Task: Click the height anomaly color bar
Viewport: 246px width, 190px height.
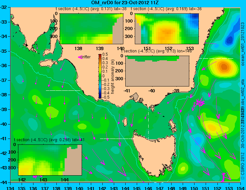Action: tap(100, 76)
